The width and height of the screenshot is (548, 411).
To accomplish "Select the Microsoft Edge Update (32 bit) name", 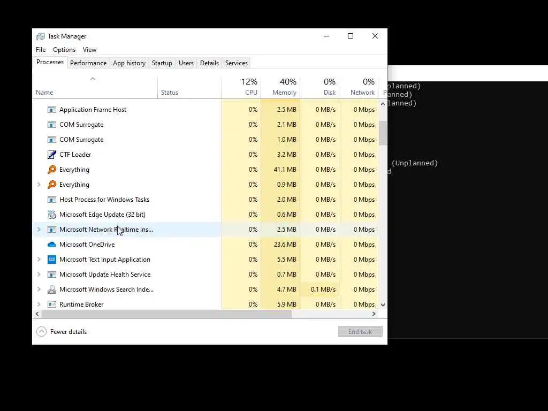I will coord(102,215).
